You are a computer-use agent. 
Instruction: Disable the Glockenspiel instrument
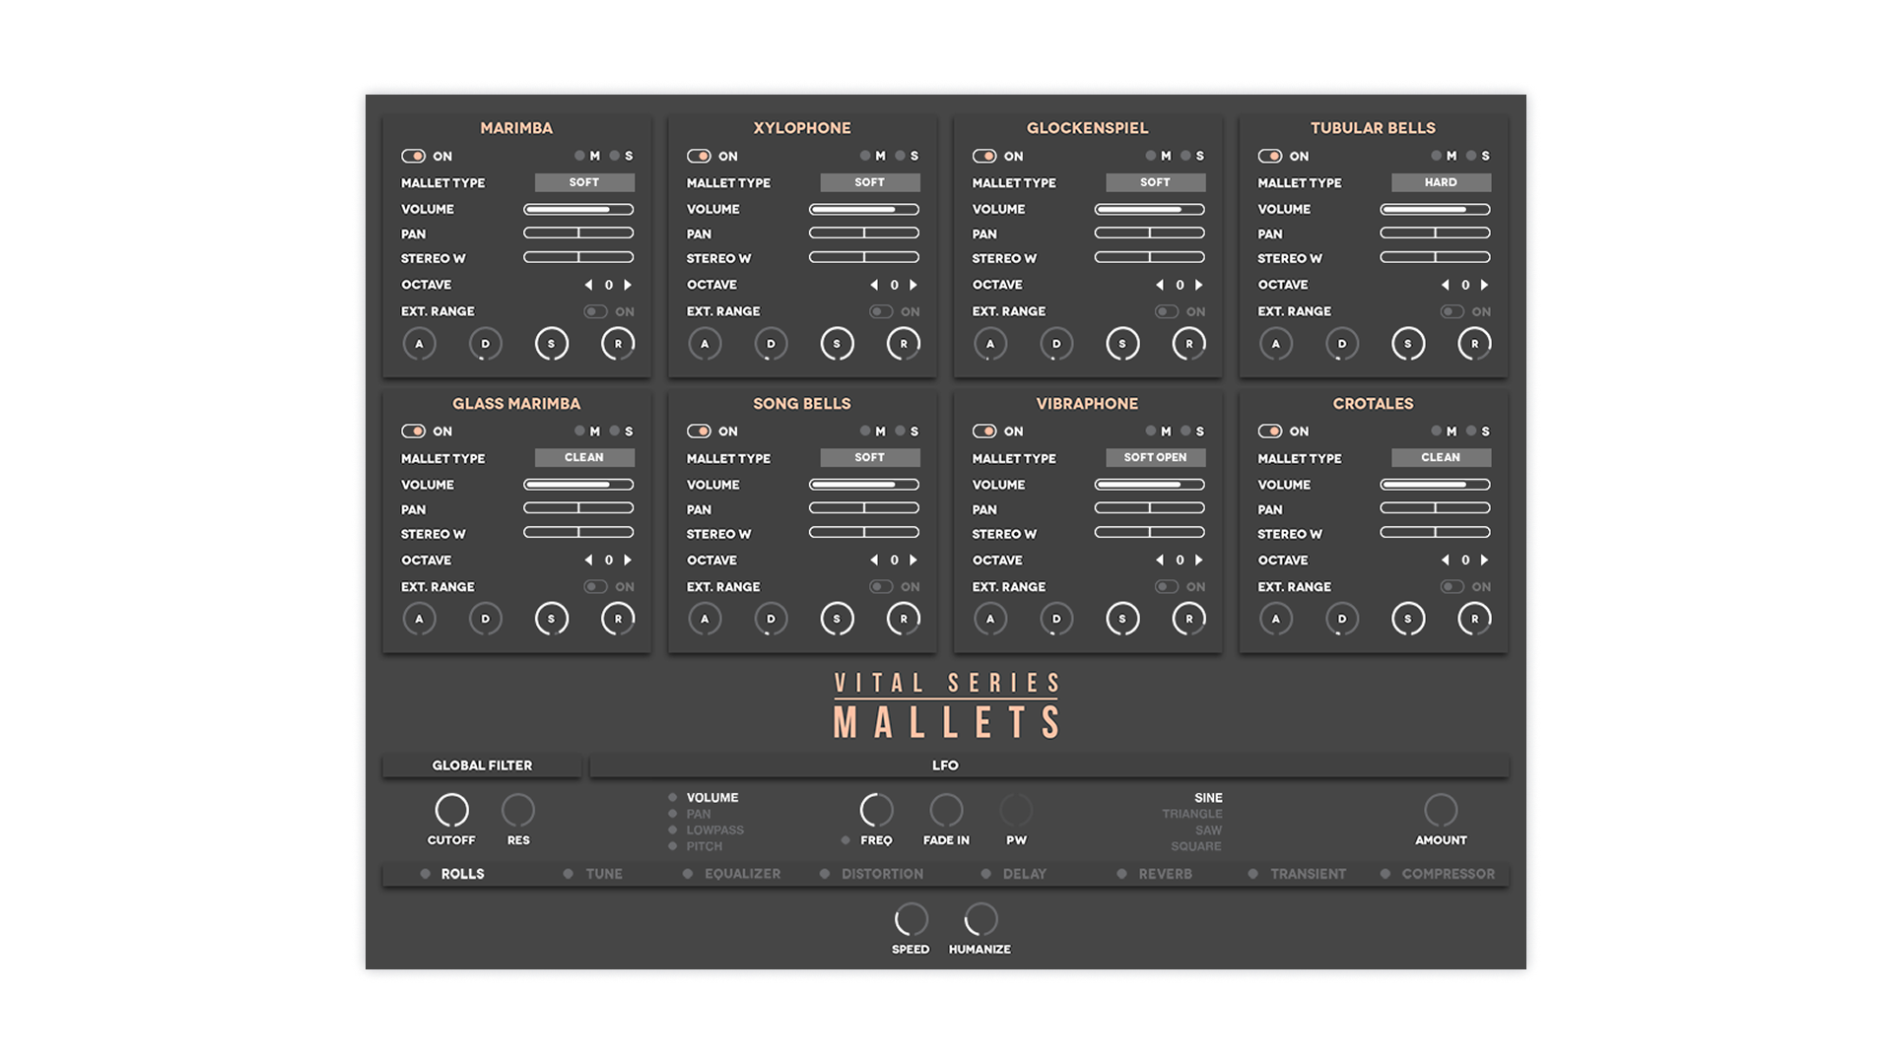coord(984,156)
